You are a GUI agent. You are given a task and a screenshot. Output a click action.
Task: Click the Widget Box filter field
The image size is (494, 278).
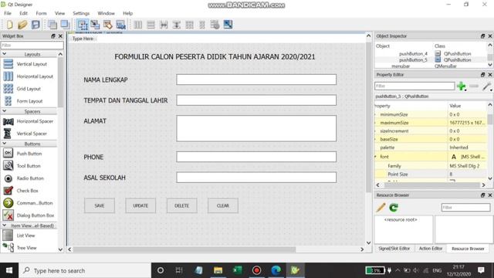(32, 45)
